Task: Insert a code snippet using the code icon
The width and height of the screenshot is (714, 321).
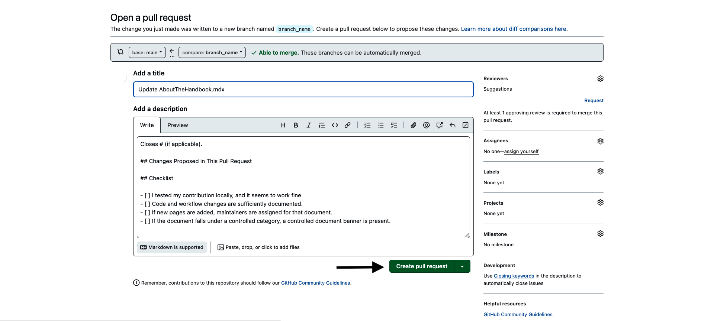Action: [x=335, y=125]
